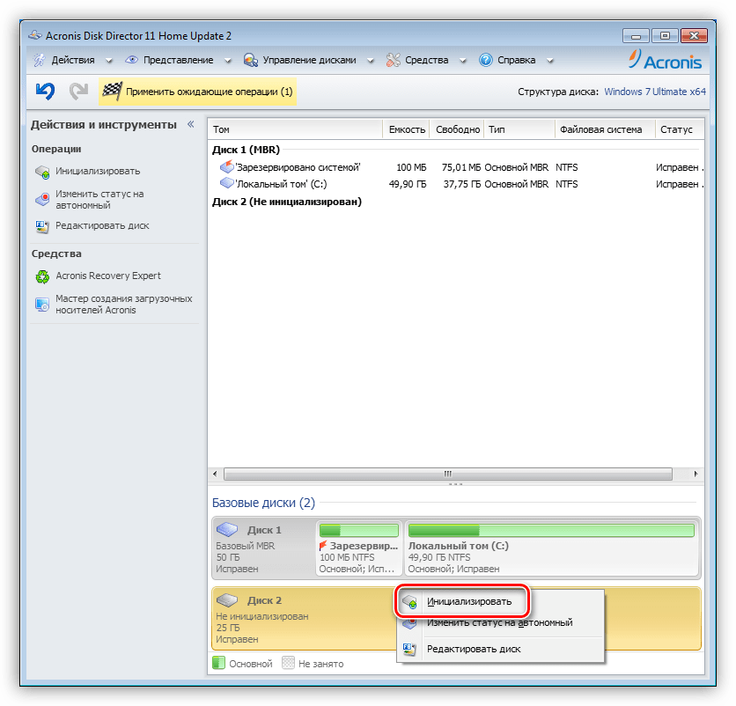Screen dimensions: 736x706
Task: Click the Acronis Recovery Expert icon
Action: click(x=42, y=276)
